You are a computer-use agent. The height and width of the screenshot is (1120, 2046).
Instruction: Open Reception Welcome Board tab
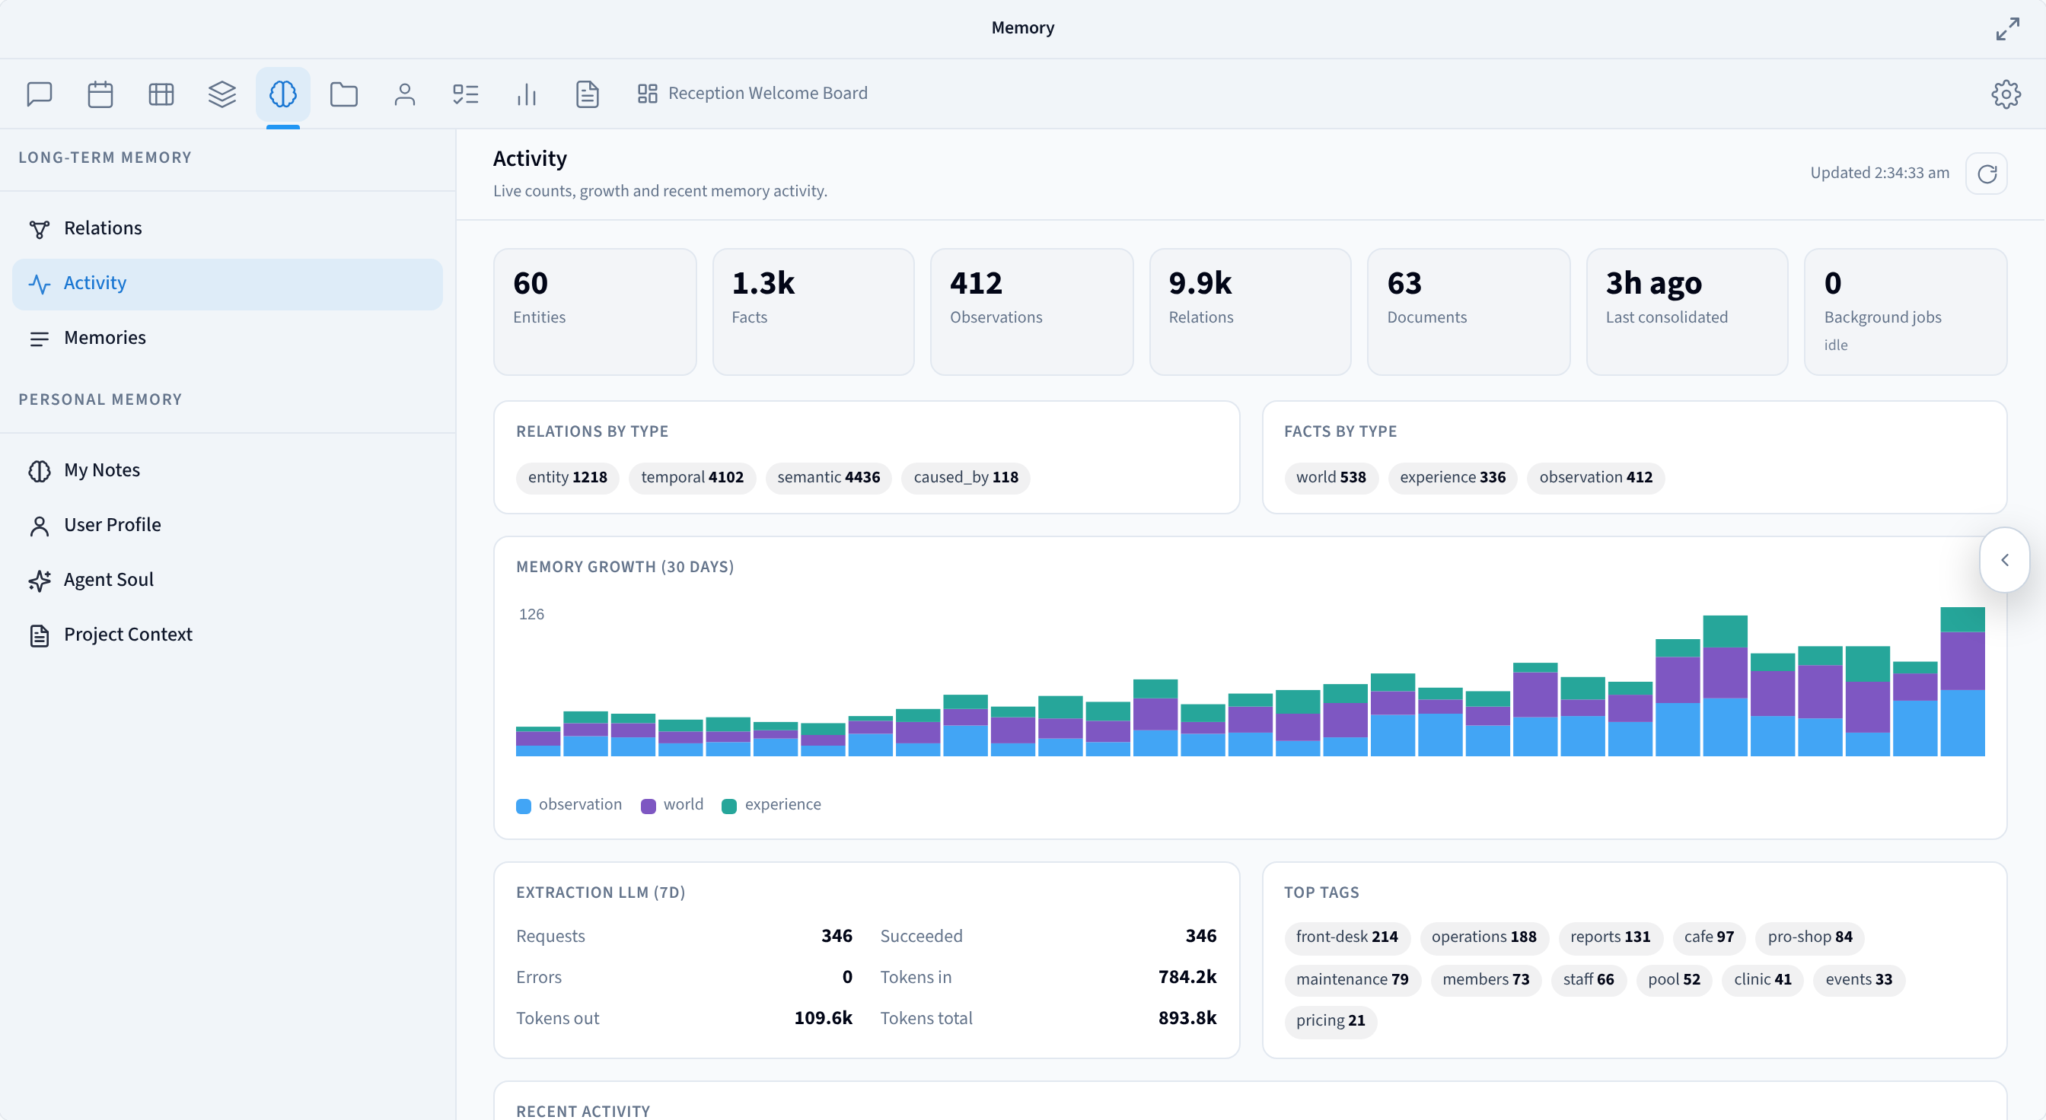751,94
